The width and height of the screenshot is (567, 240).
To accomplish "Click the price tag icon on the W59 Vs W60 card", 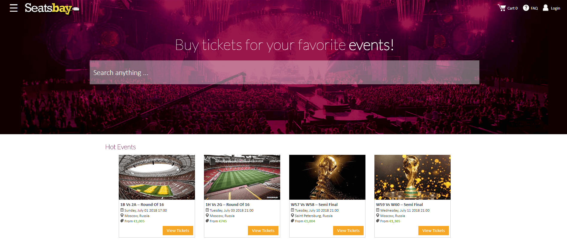I will tap(378, 221).
